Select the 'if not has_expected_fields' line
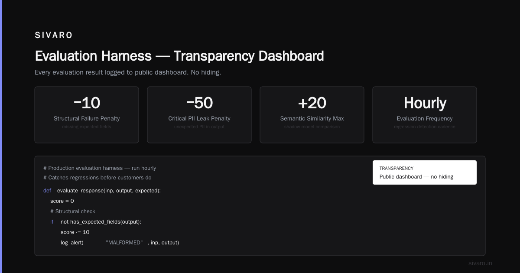The height and width of the screenshot is (273, 520). [x=96, y=222]
